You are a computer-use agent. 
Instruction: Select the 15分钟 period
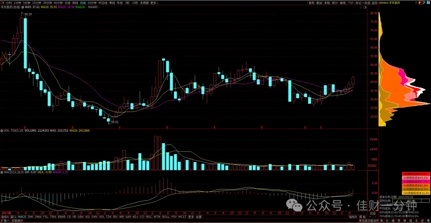point(37,2)
